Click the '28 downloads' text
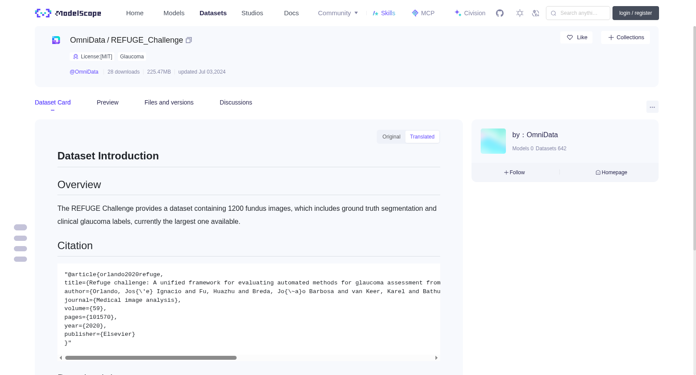696x375 pixels. [x=124, y=72]
